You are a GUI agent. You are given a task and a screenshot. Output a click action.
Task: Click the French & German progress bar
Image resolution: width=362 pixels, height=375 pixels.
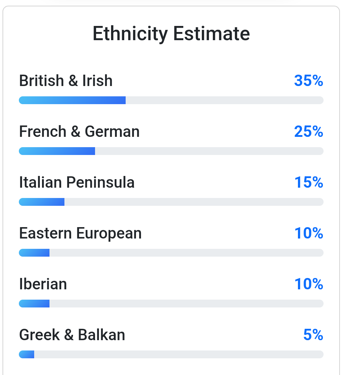point(171,151)
